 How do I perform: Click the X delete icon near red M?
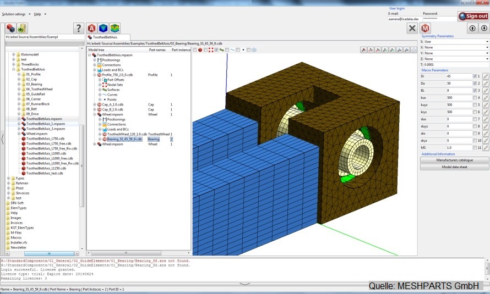coord(412,28)
